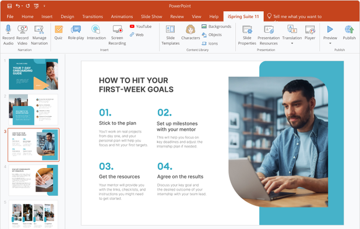Click the Undo arrow in the title bar
Viewport: 360px width, 229px height.
coord(17,6)
